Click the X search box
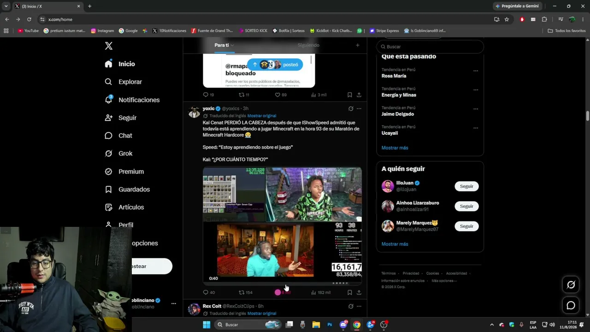Screen dimensions: 590x332 (430, 47)
